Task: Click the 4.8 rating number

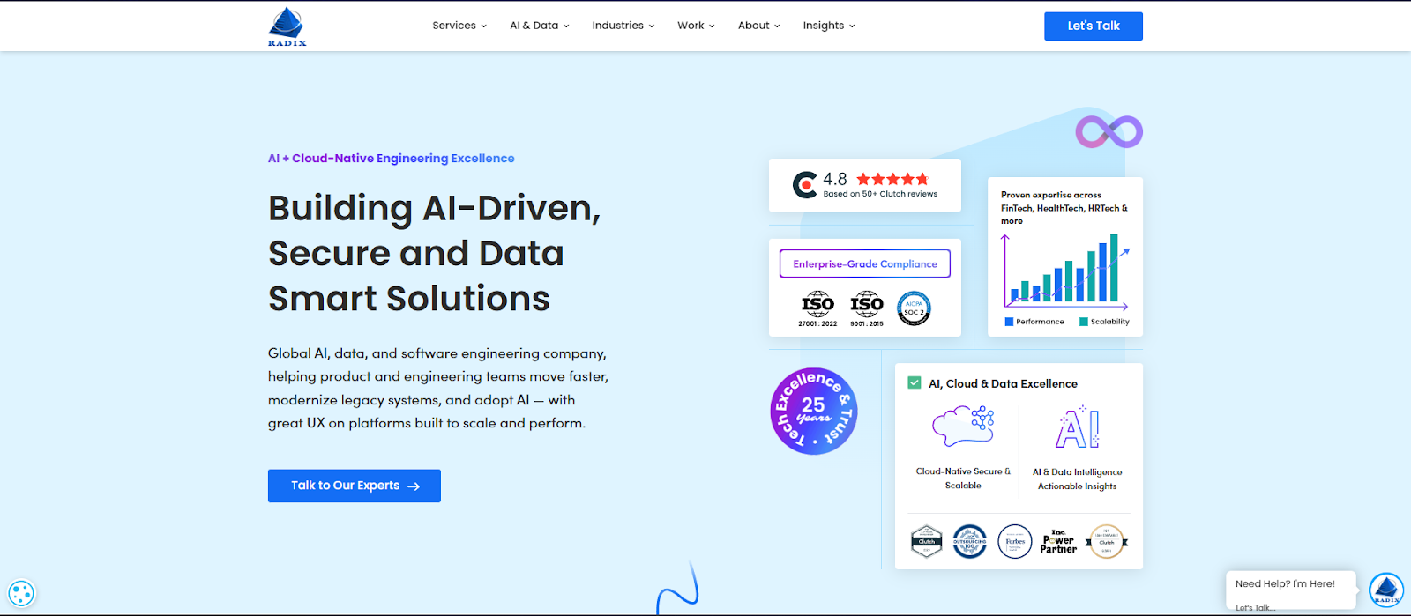Action: tap(835, 179)
